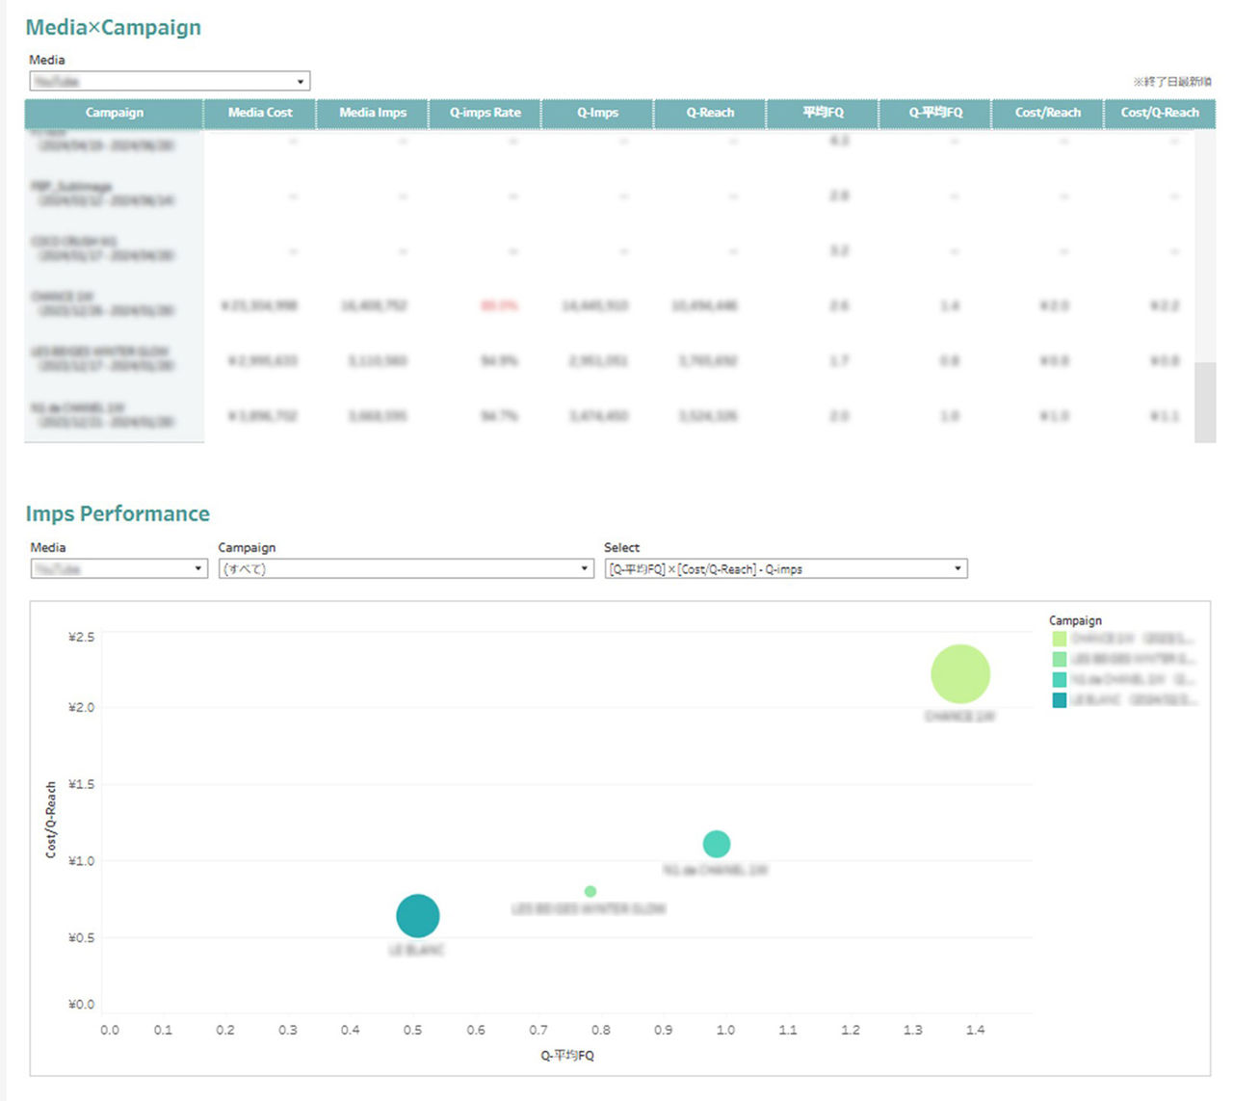Click the campaign table vertical scrollbar thumb
This screenshot has height=1101, width=1233.
[x=1205, y=402]
